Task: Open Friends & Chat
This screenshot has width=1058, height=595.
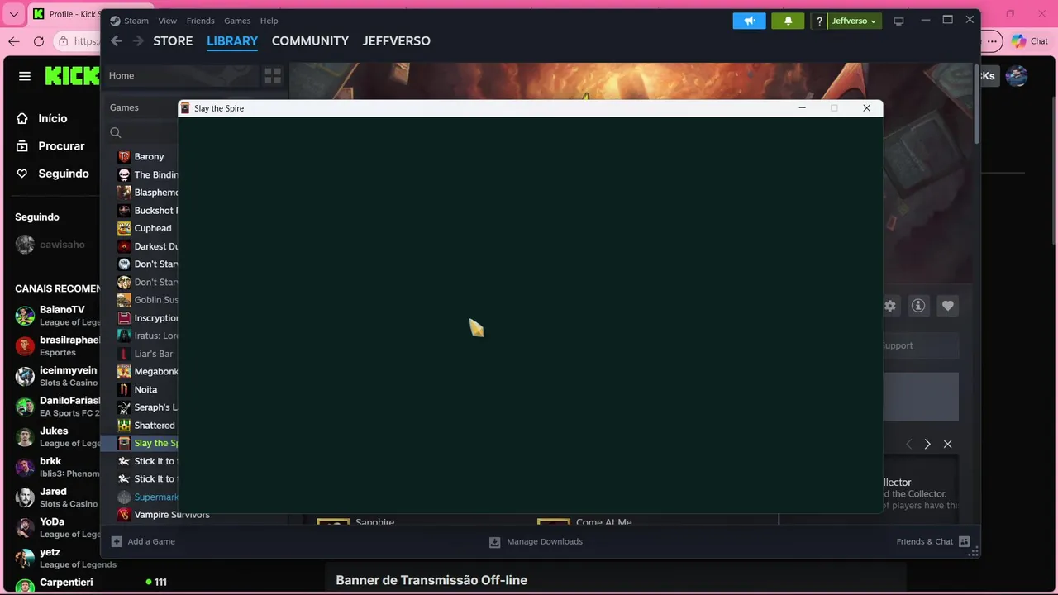Action: tap(932, 541)
